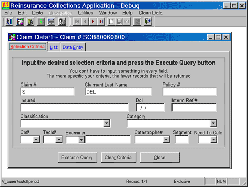Switch to the Data Entry tab
Screen dimensions: 248x187
[x=73, y=47]
